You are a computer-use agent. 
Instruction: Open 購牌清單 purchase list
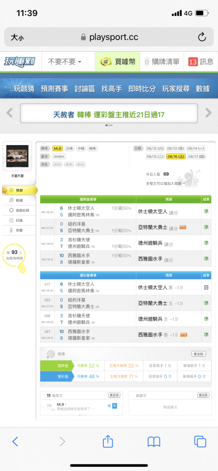pyautogui.click(x=162, y=62)
